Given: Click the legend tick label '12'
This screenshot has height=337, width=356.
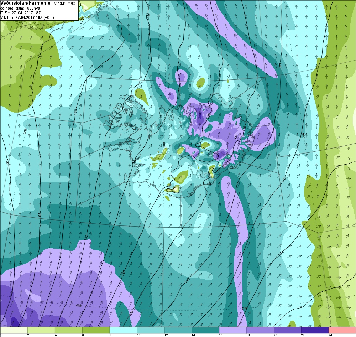Looking at the screenshot, I should click(x=166, y=335).
